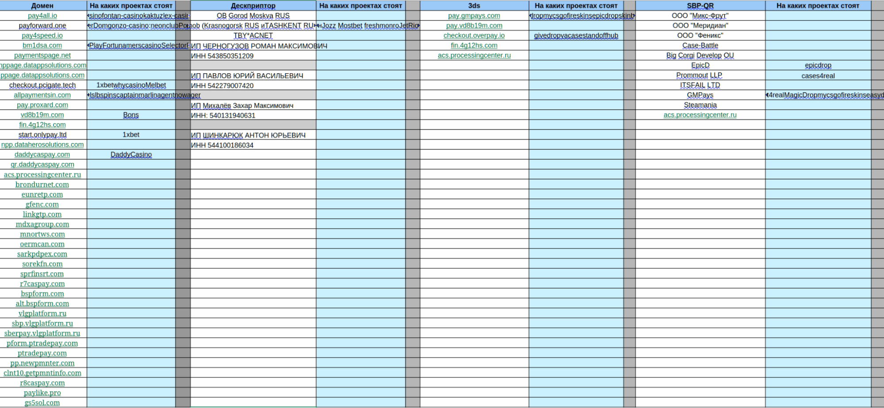Open the qr.daddycaspay.com link
This screenshot has height=408, width=884.
tap(42, 165)
